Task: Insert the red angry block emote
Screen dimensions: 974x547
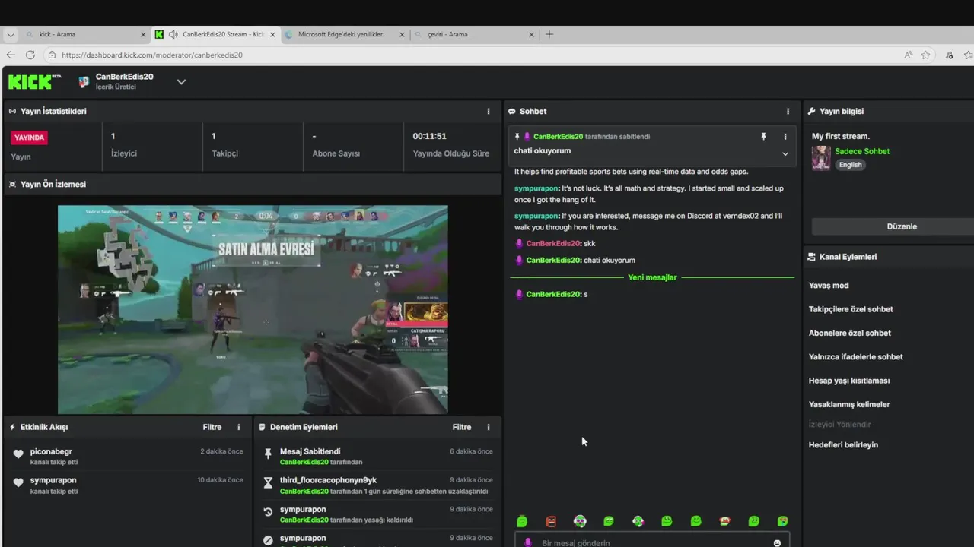Action: click(551, 521)
